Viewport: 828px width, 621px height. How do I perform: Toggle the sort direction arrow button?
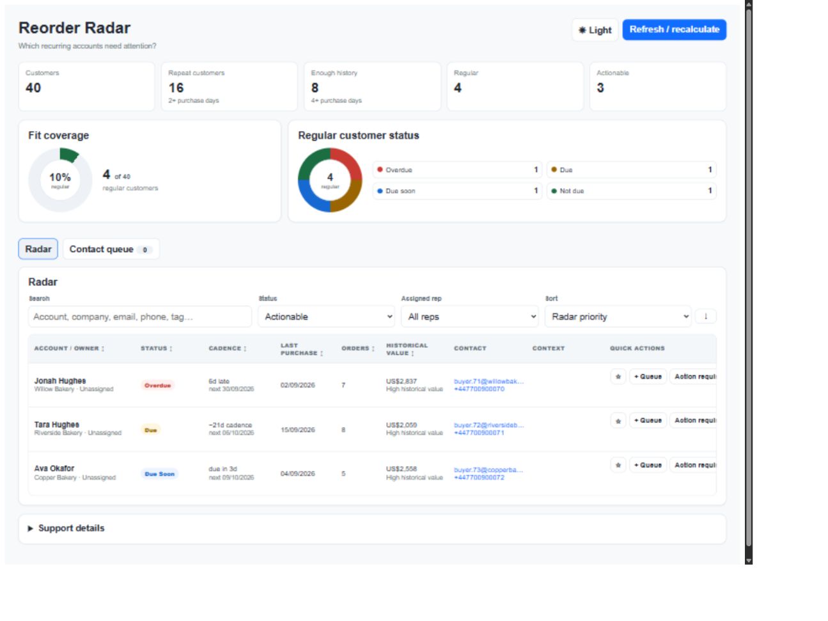tap(706, 317)
